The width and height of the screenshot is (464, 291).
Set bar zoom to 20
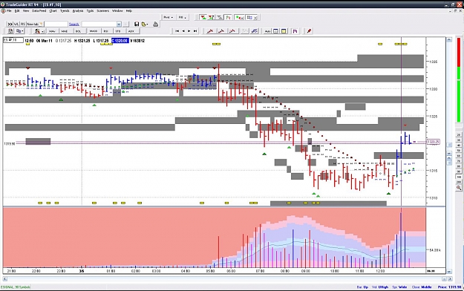coord(459,134)
